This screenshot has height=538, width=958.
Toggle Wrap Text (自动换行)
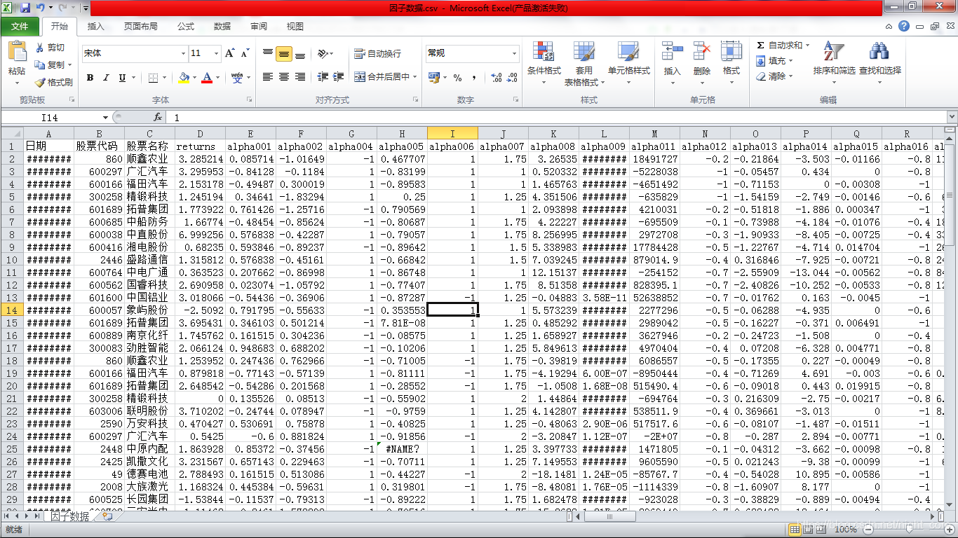click(377, 53)
